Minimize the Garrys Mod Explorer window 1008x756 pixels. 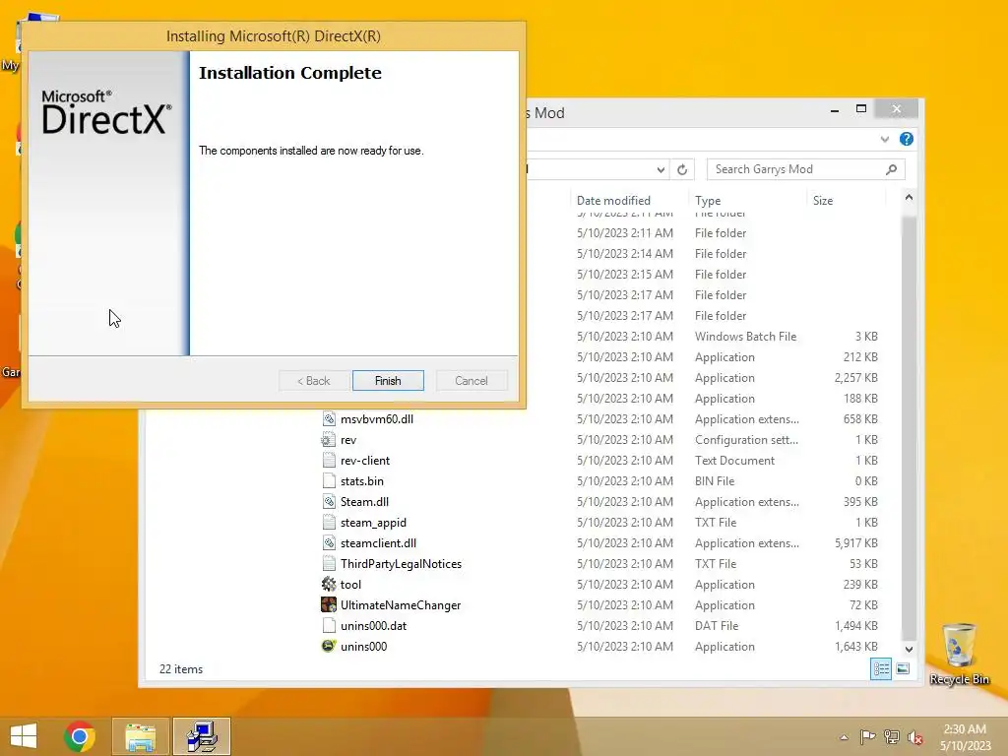(835, 110)
